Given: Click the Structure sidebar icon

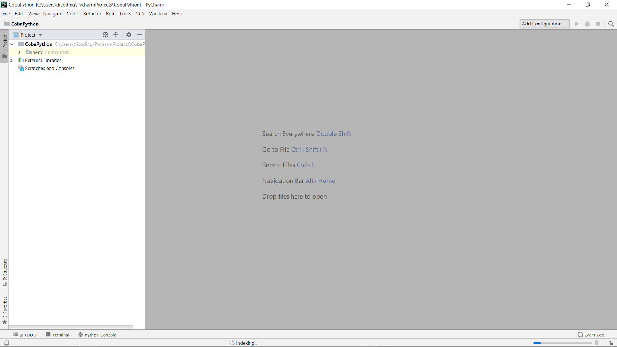Looking at the screenshot, I should [x=5, y=284].
